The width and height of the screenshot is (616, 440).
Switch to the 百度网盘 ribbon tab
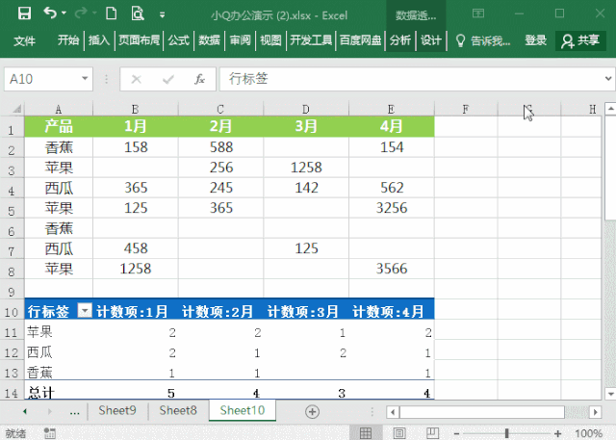pos(360,40)
